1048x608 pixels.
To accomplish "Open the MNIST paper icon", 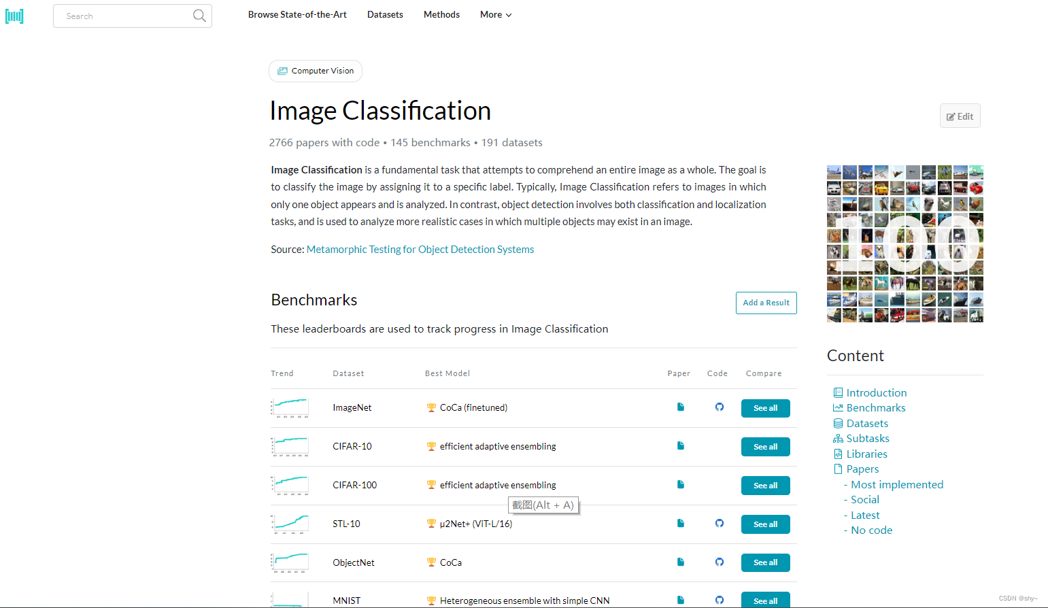I will (681, 600).
